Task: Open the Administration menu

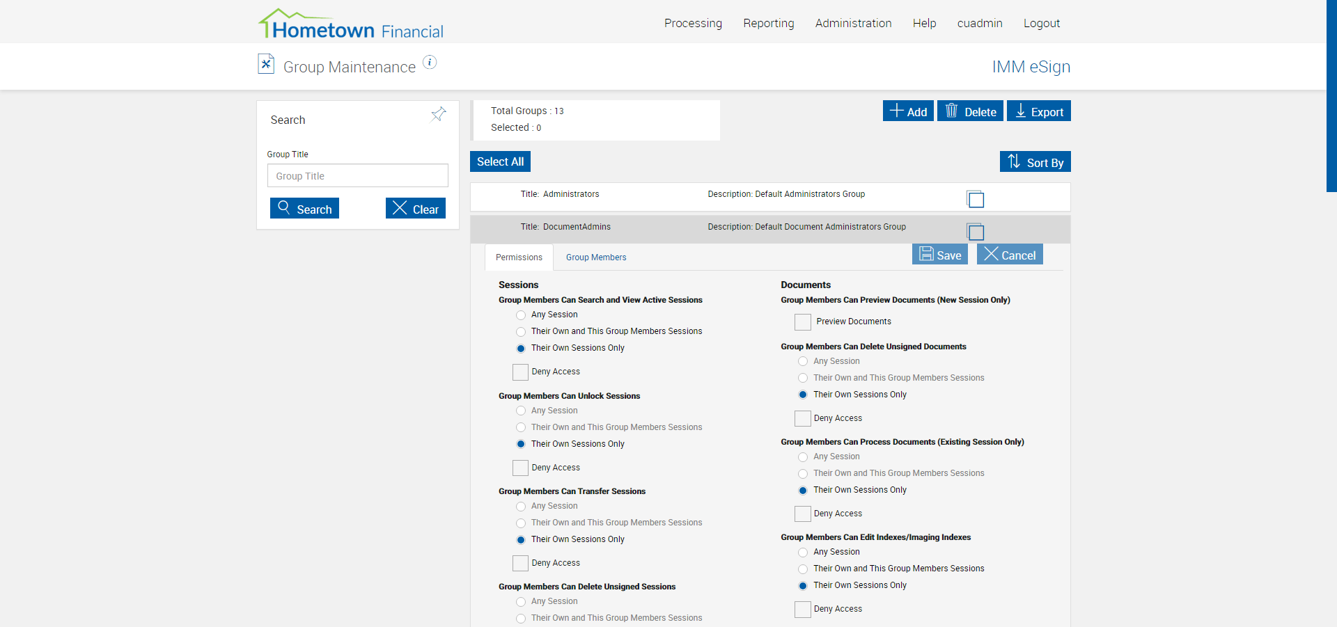Action: tap(853, 23)
